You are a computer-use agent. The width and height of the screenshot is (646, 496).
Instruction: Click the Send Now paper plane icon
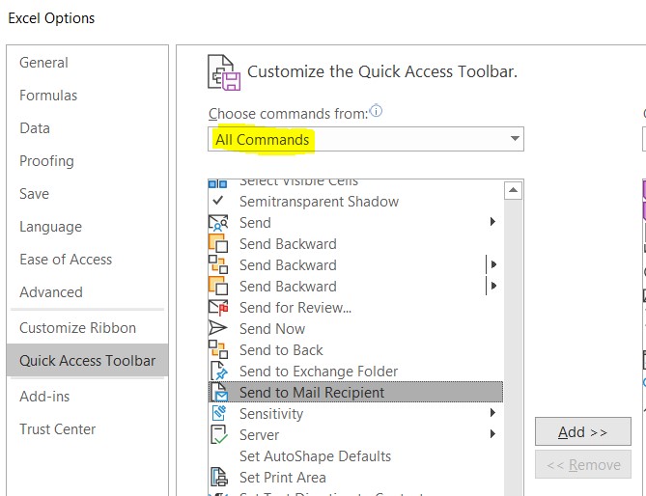219,329
